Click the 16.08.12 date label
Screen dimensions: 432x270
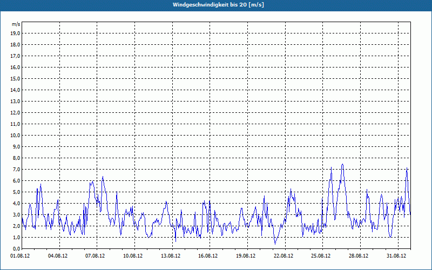pos(208,256)
